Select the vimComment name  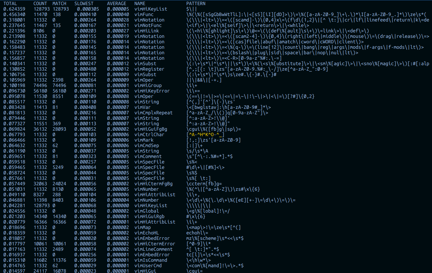pyautogui.click(x=148, y=156)
